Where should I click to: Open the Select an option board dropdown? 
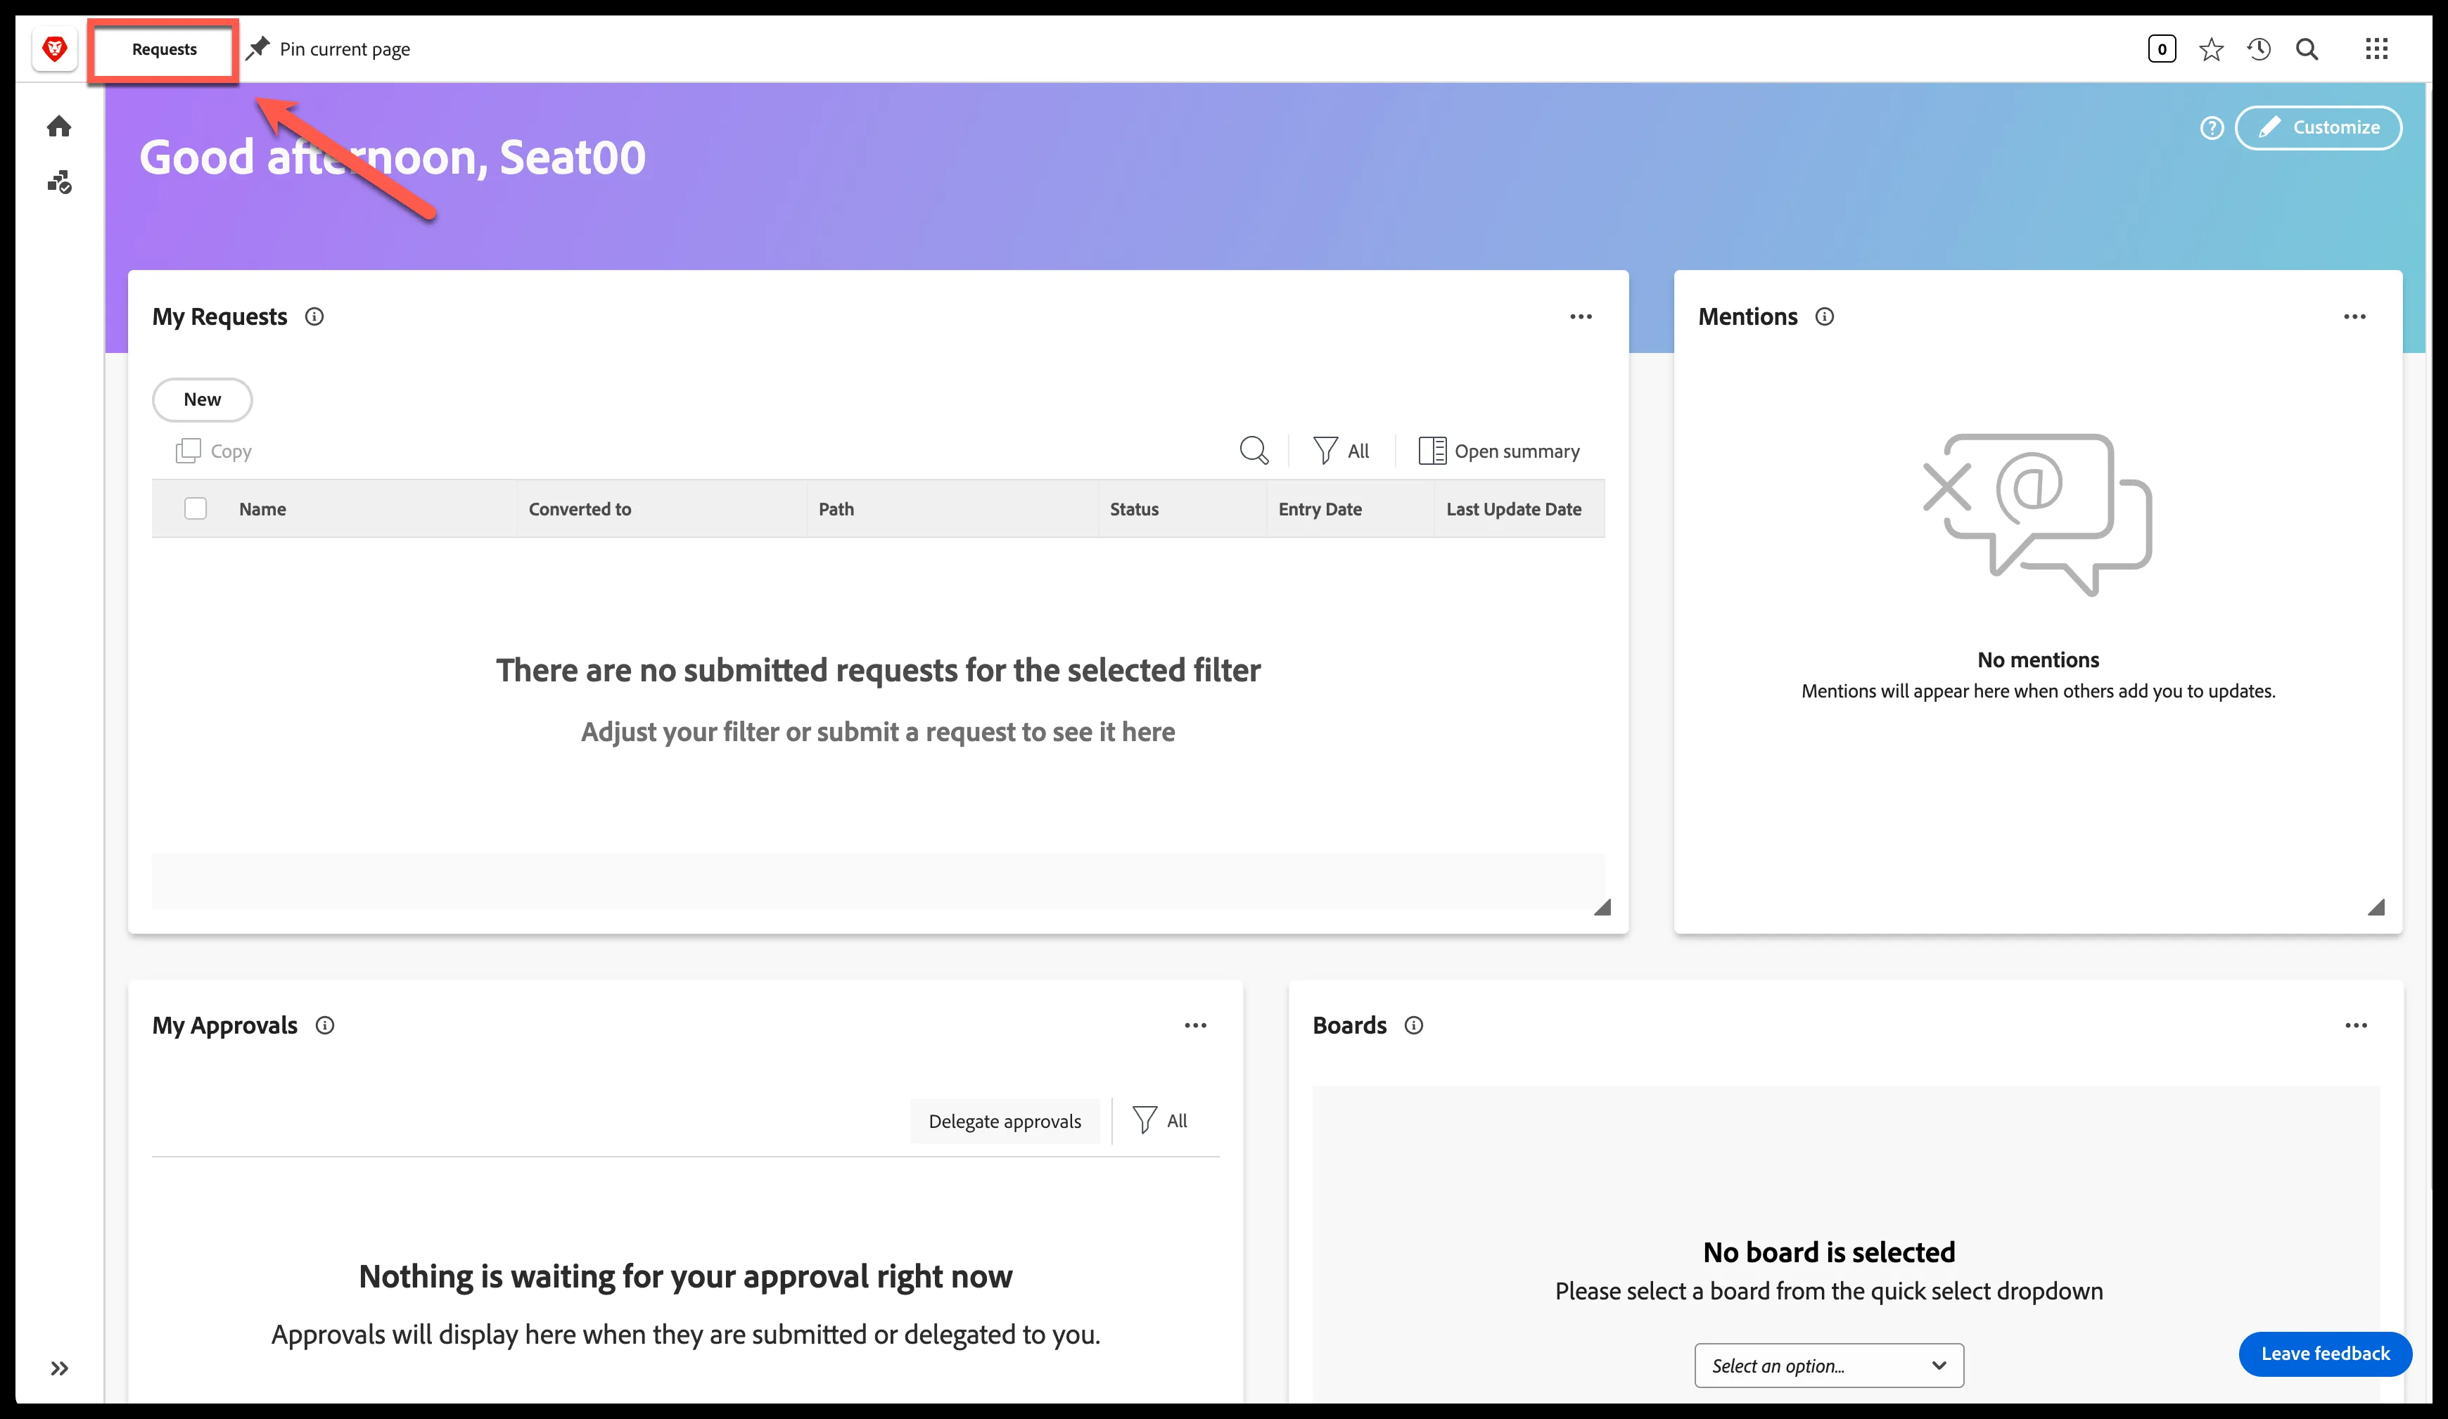click(x=1828, y=1366)
